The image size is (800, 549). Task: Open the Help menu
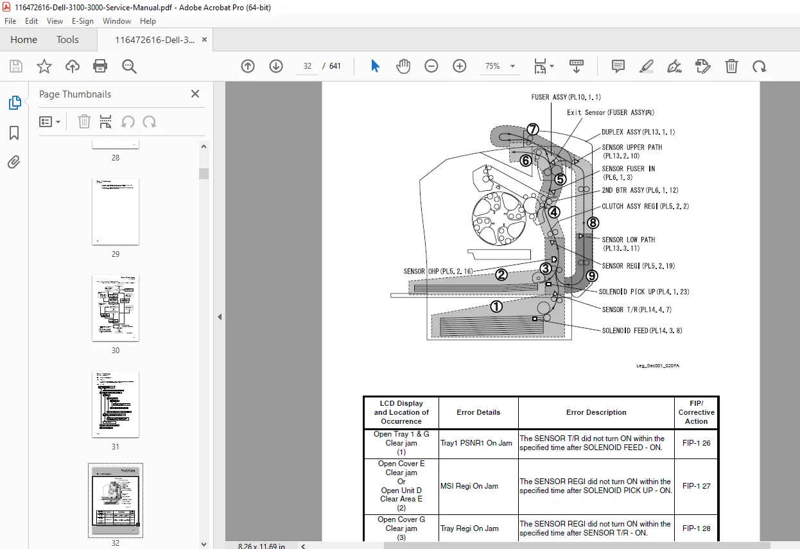148,21
